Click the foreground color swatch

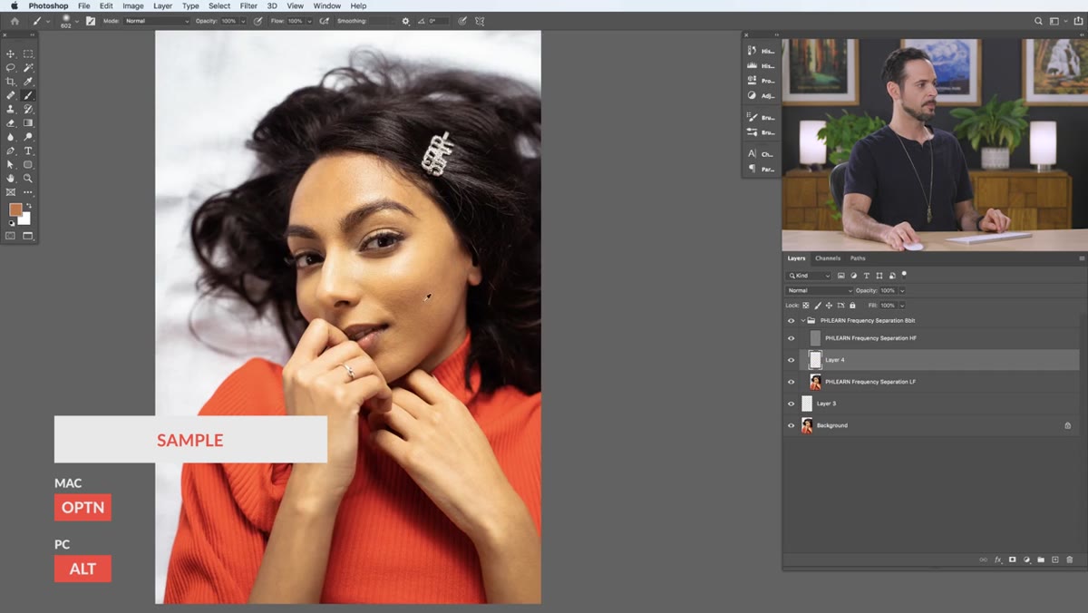tap(15, 209)
